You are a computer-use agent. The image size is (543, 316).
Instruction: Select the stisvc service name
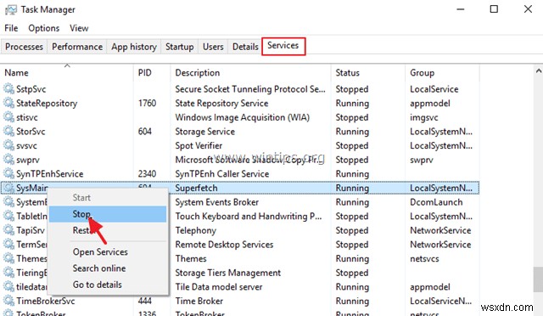click(x=27, y=117)
